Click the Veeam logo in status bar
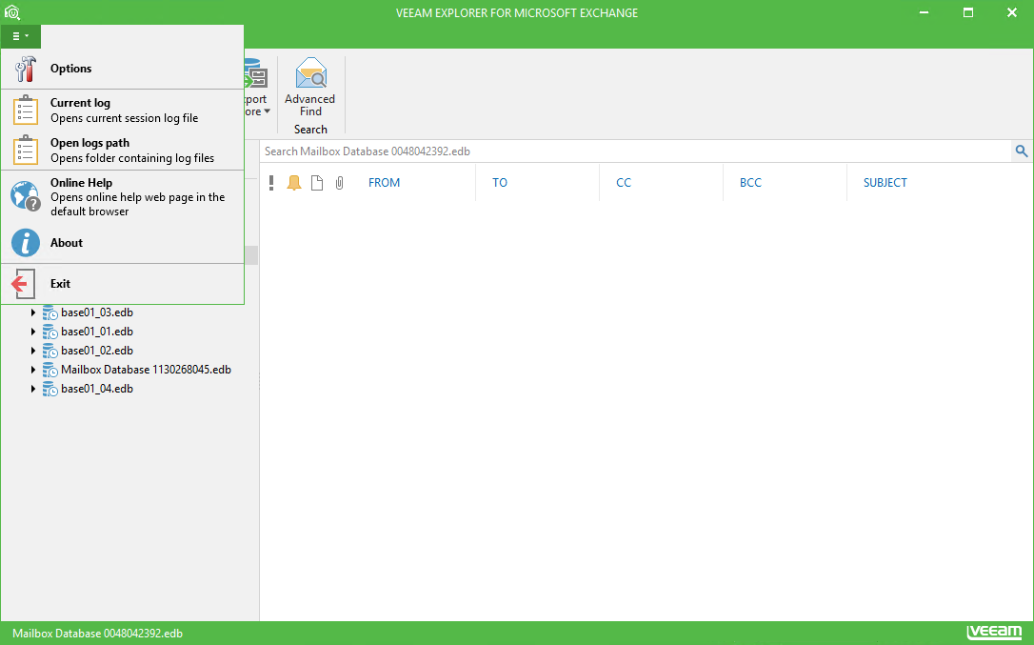 (994, 633)
